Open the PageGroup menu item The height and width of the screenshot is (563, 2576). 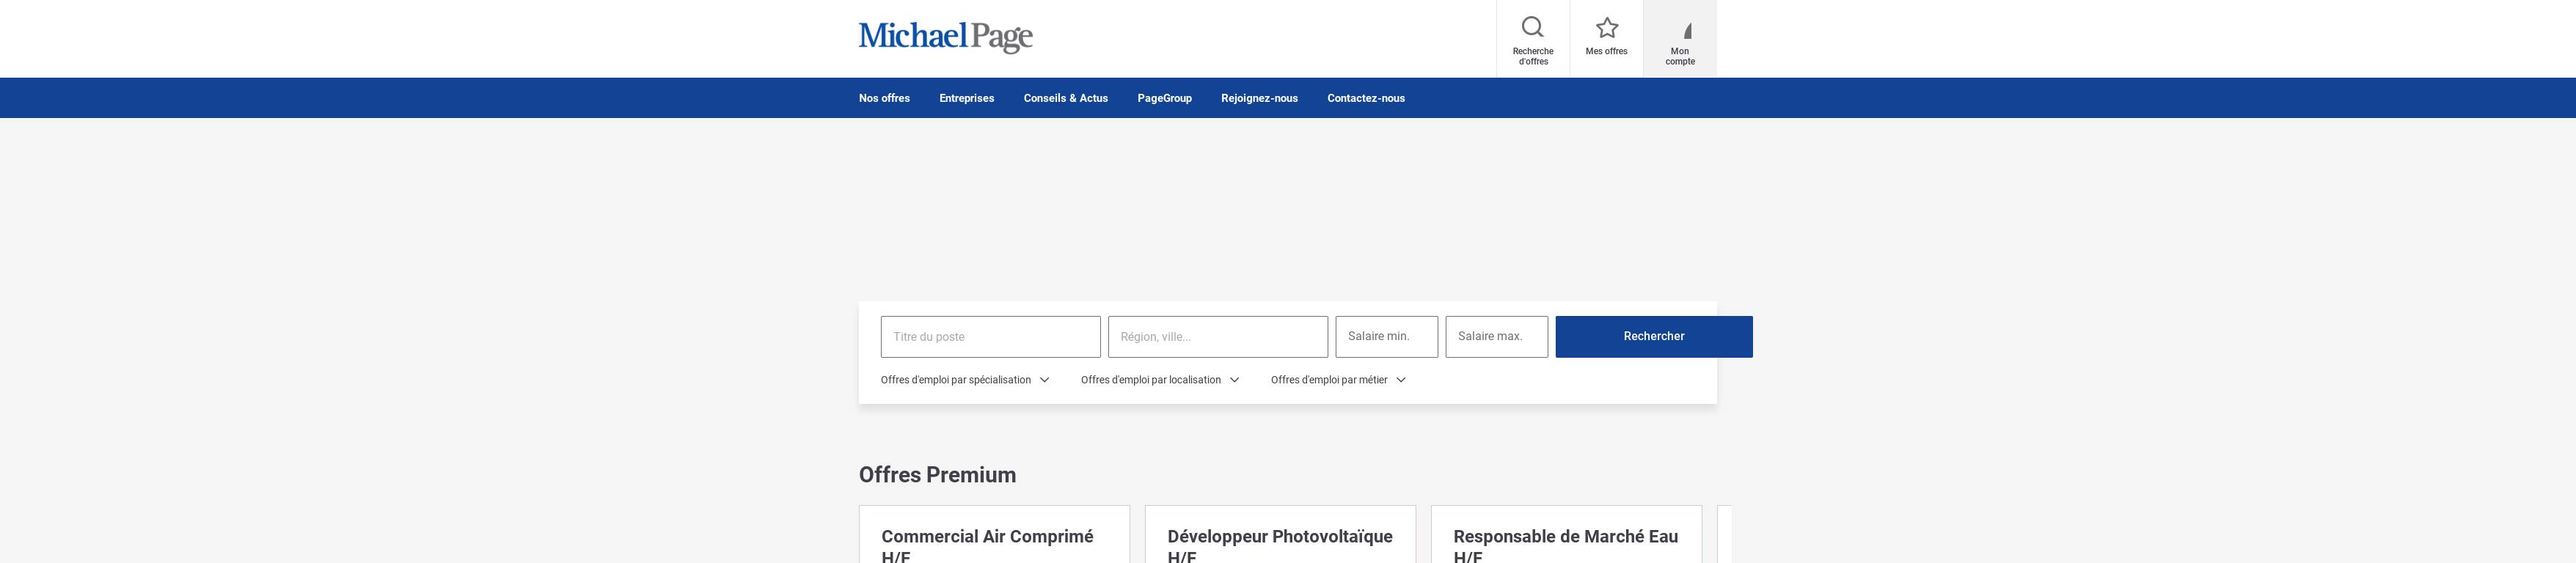tap(1164, 98)
